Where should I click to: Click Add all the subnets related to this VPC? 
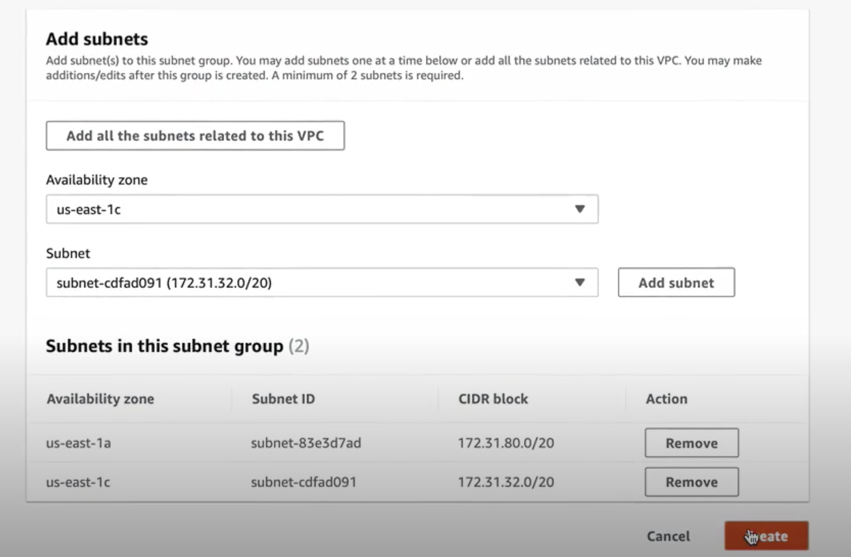(x=195, y=136)
